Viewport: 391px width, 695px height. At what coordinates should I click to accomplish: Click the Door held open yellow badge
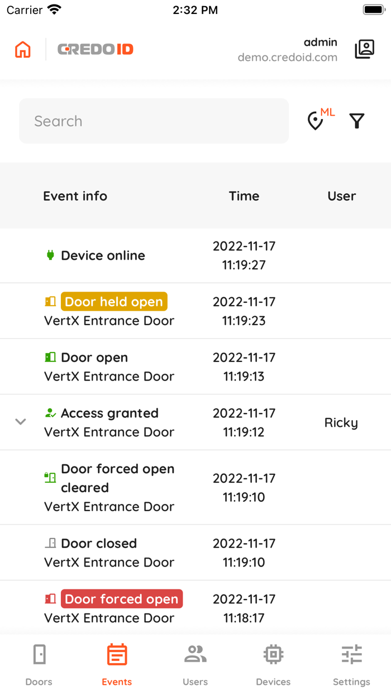pos(114,301)
